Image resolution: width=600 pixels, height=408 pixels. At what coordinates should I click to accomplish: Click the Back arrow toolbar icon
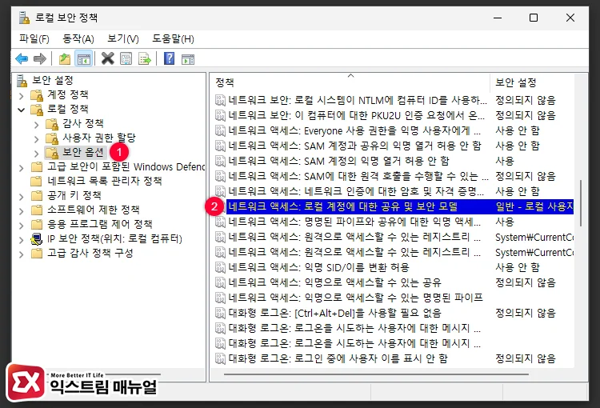22,59
